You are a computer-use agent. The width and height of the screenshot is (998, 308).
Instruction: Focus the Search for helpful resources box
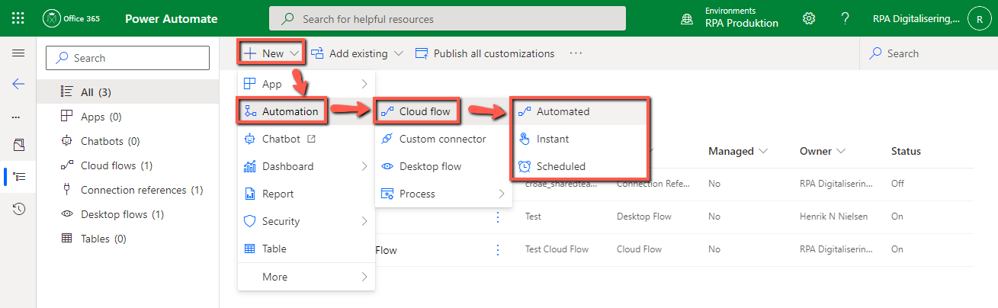(448, 18)
